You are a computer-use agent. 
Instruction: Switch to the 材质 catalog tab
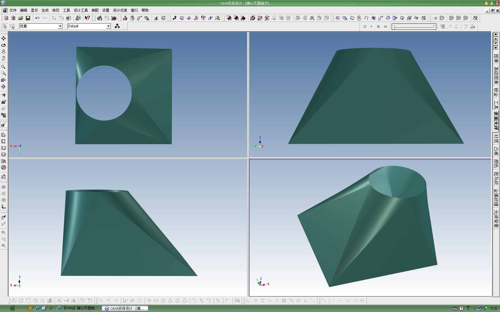coord(496,138)
